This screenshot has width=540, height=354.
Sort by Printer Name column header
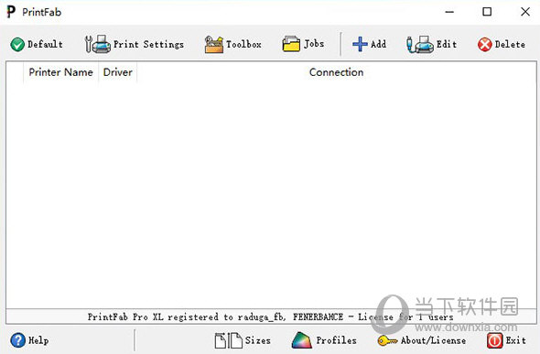coord(61,72)
